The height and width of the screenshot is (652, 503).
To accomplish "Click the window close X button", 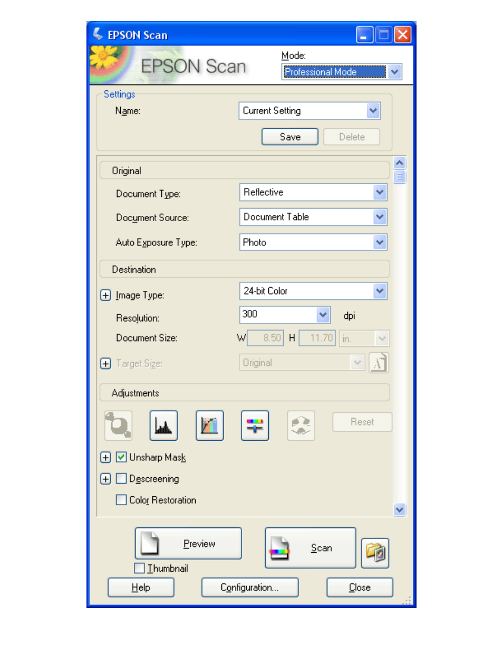I will 403,35.
